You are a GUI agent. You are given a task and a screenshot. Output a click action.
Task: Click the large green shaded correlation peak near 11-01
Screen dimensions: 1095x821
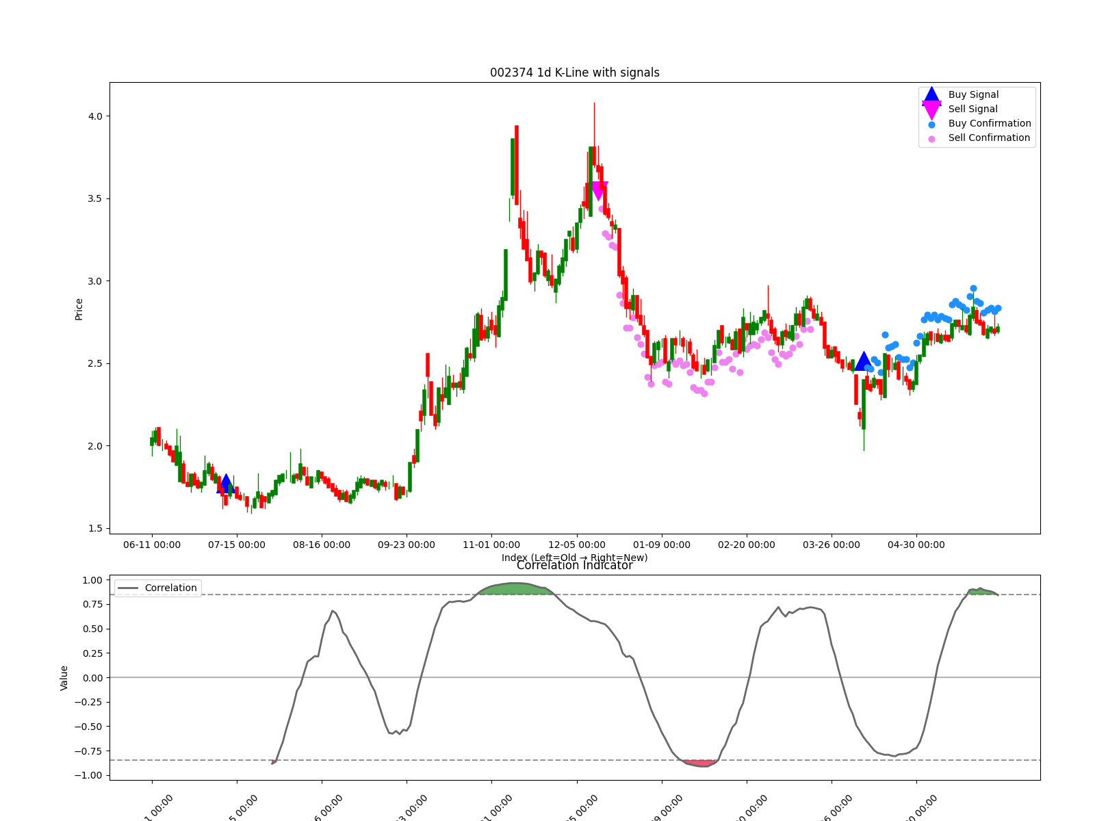point(517,589)
